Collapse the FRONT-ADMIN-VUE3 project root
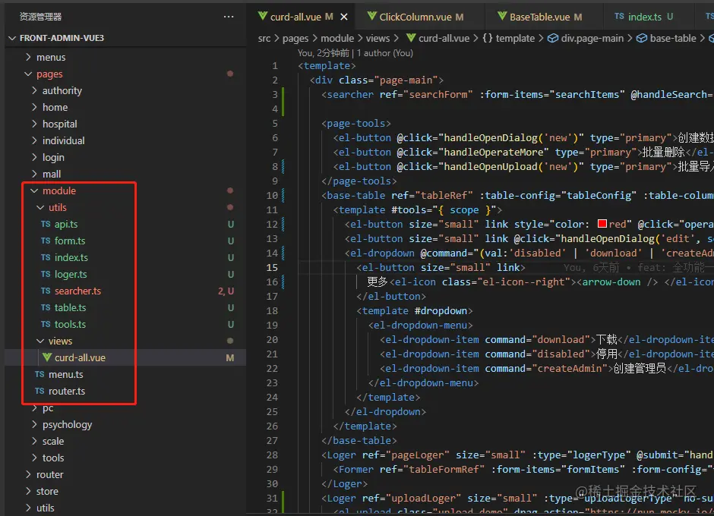The width and height of the screenshot is (714, 516). [12, 38]
